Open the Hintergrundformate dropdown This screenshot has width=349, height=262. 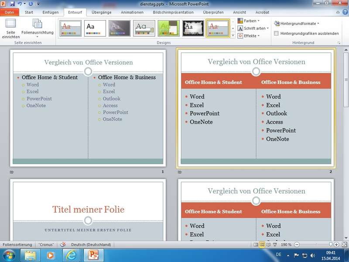[x=297, y=24]
